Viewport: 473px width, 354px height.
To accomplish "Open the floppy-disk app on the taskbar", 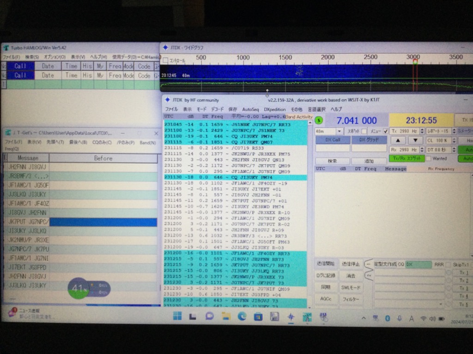I will point(274,317).
